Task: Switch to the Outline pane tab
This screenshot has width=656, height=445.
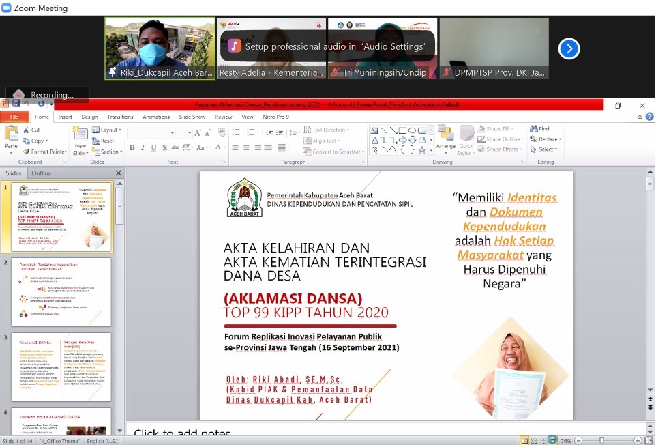Action: [42, 173]
